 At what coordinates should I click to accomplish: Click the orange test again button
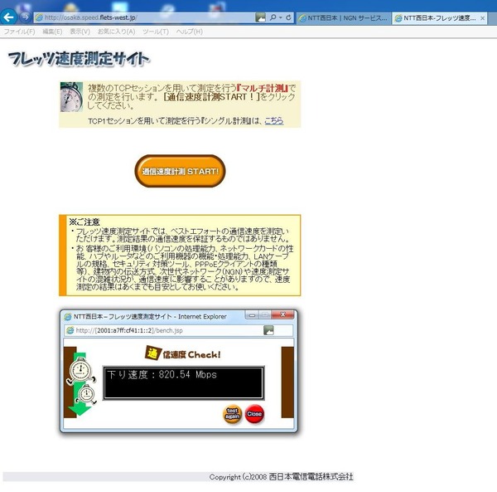(x=232, y=414)
